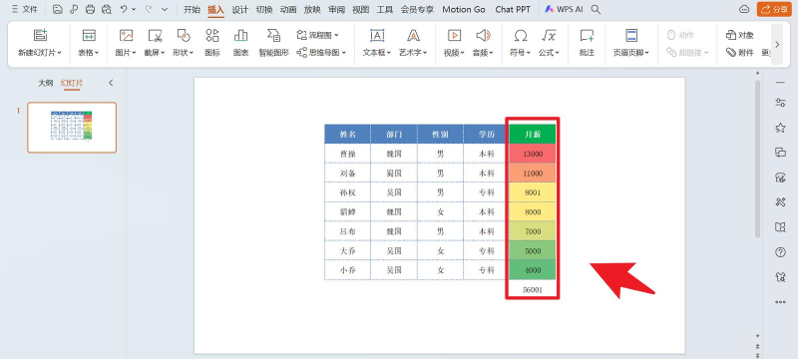This screenshot has width=798, height=359.
Task: Open the 表格 table dropdown
Action: [89, 53]
